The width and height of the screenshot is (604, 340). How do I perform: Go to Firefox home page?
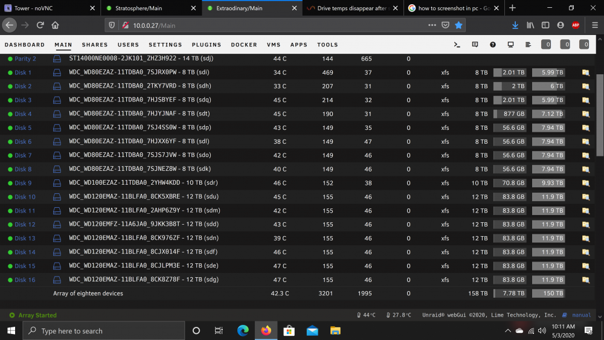[55, 25]
